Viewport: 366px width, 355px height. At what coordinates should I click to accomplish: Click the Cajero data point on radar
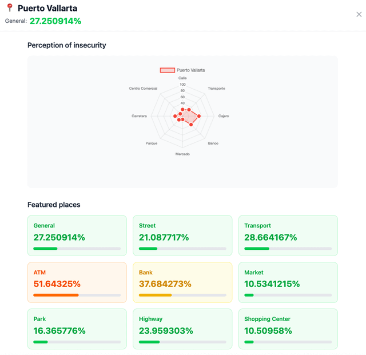199,116
